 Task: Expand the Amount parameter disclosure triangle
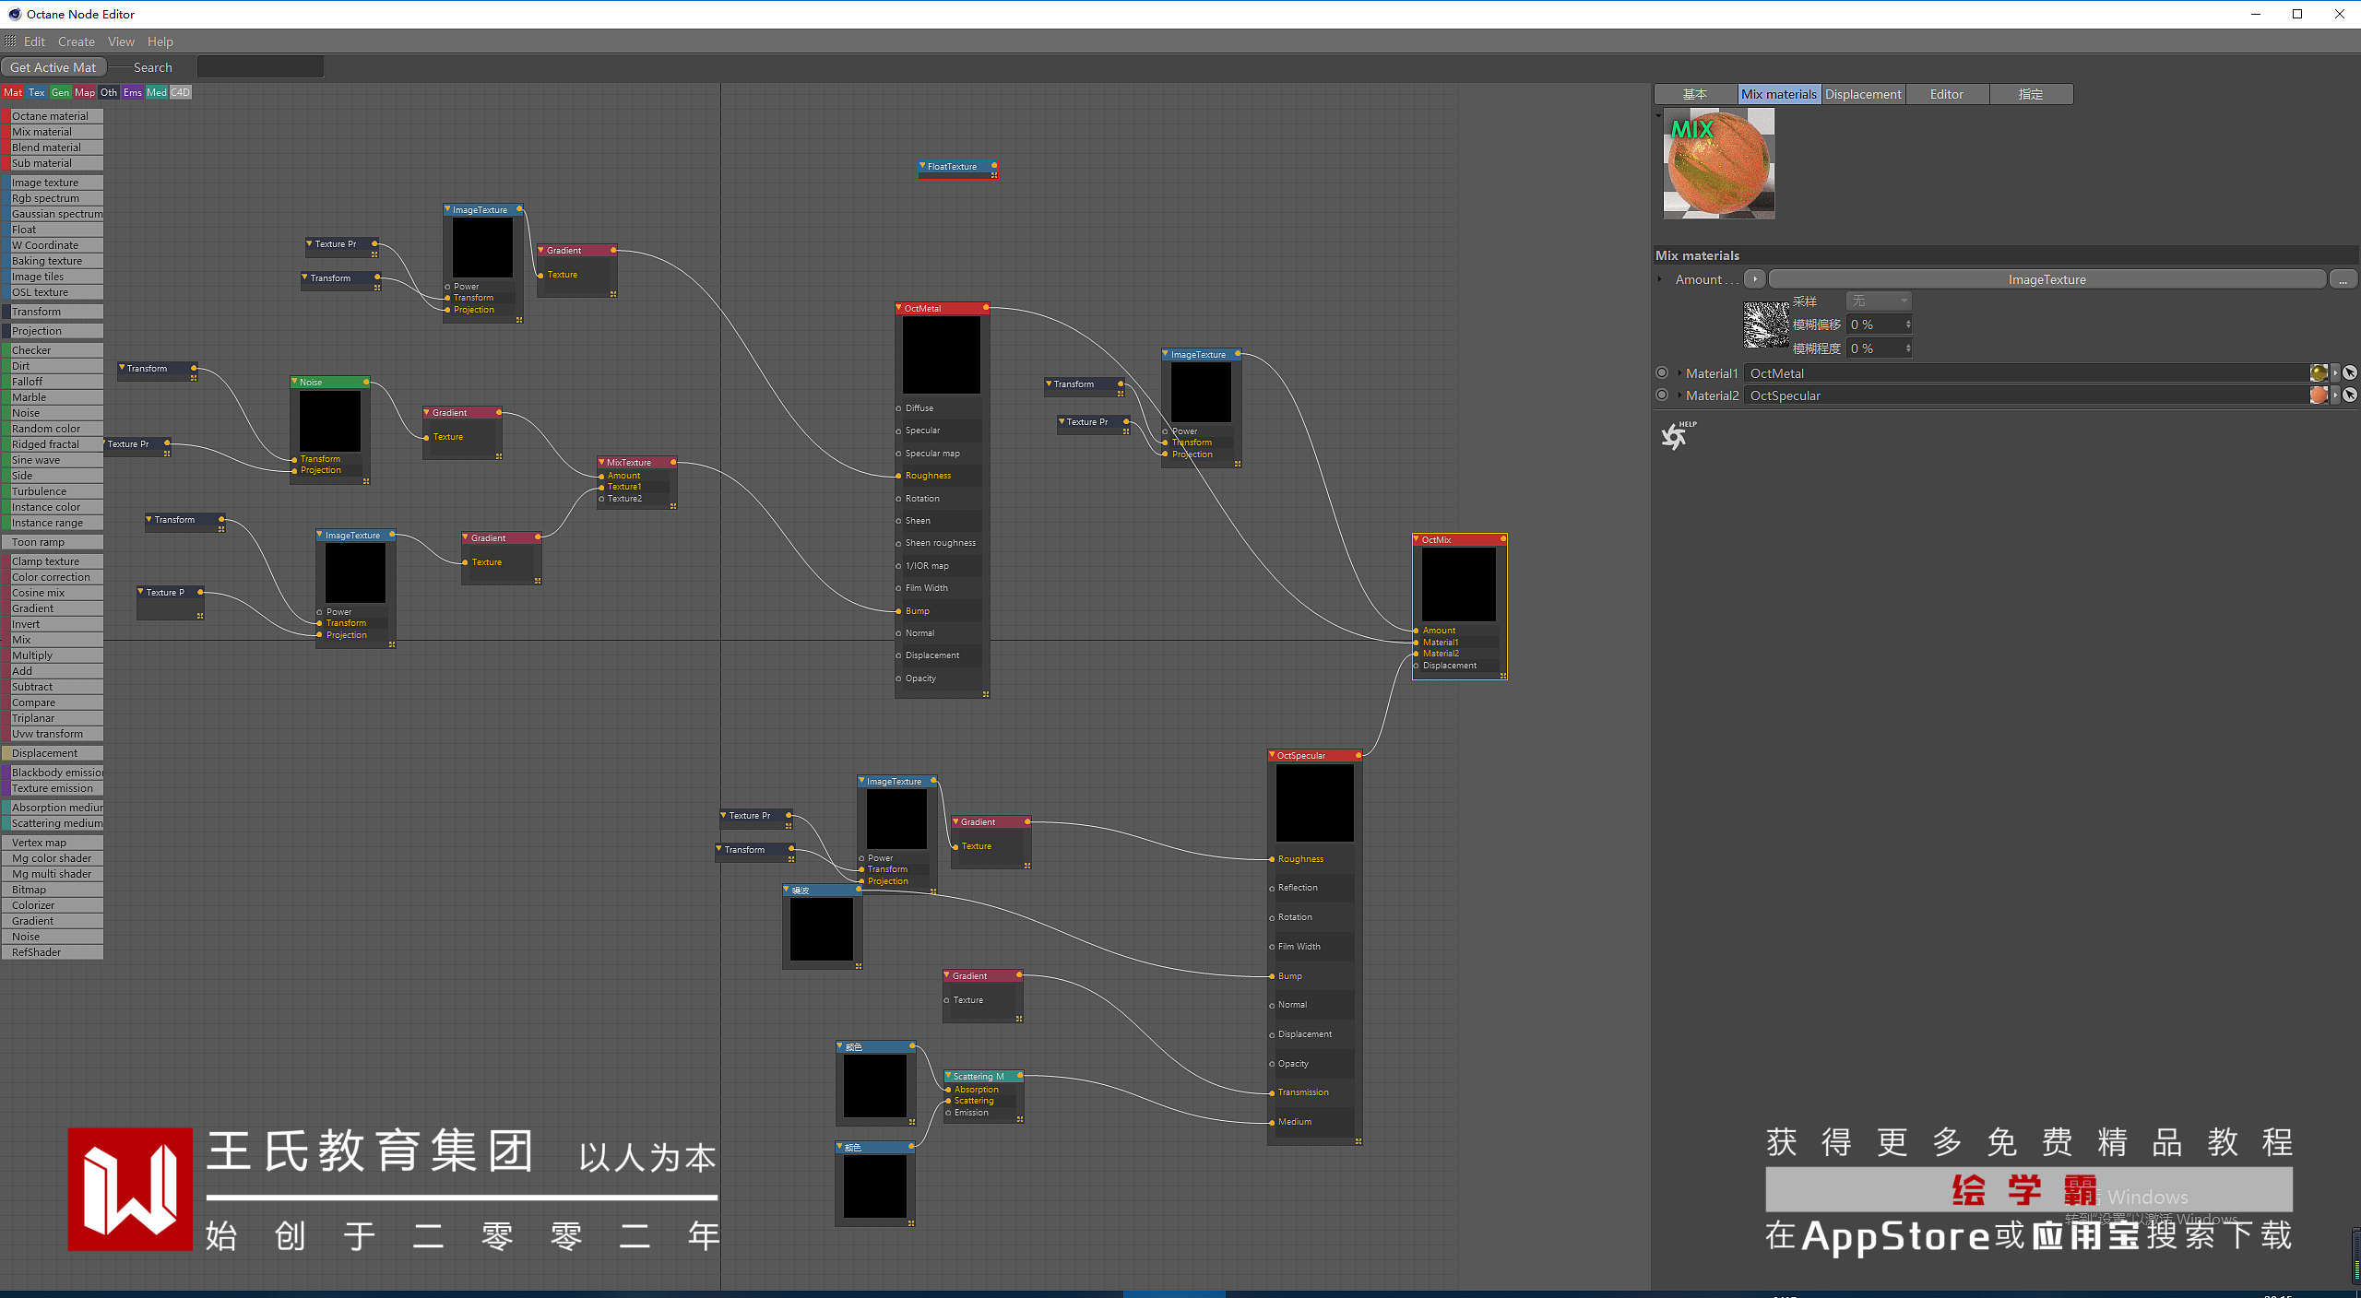[x=1659, y=279]
